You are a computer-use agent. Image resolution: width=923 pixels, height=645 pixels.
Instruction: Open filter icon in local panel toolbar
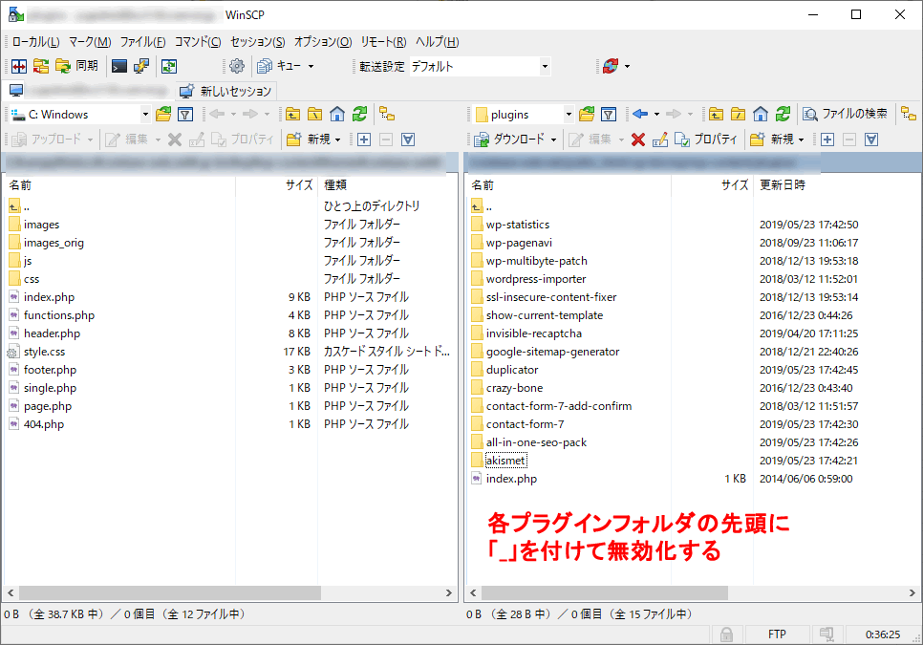point(185,114)
